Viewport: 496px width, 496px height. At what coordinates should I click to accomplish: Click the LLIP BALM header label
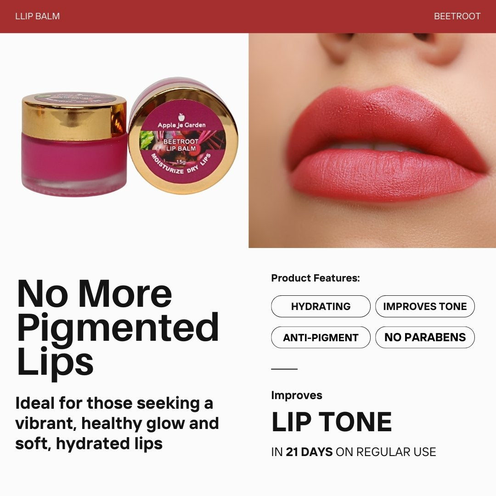click(x=37, y=16)
